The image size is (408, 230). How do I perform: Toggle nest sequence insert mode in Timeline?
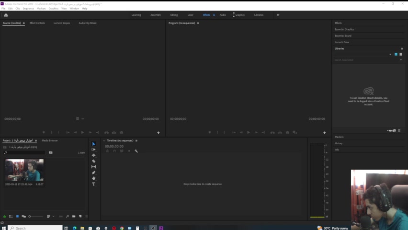tap(107, 151)
